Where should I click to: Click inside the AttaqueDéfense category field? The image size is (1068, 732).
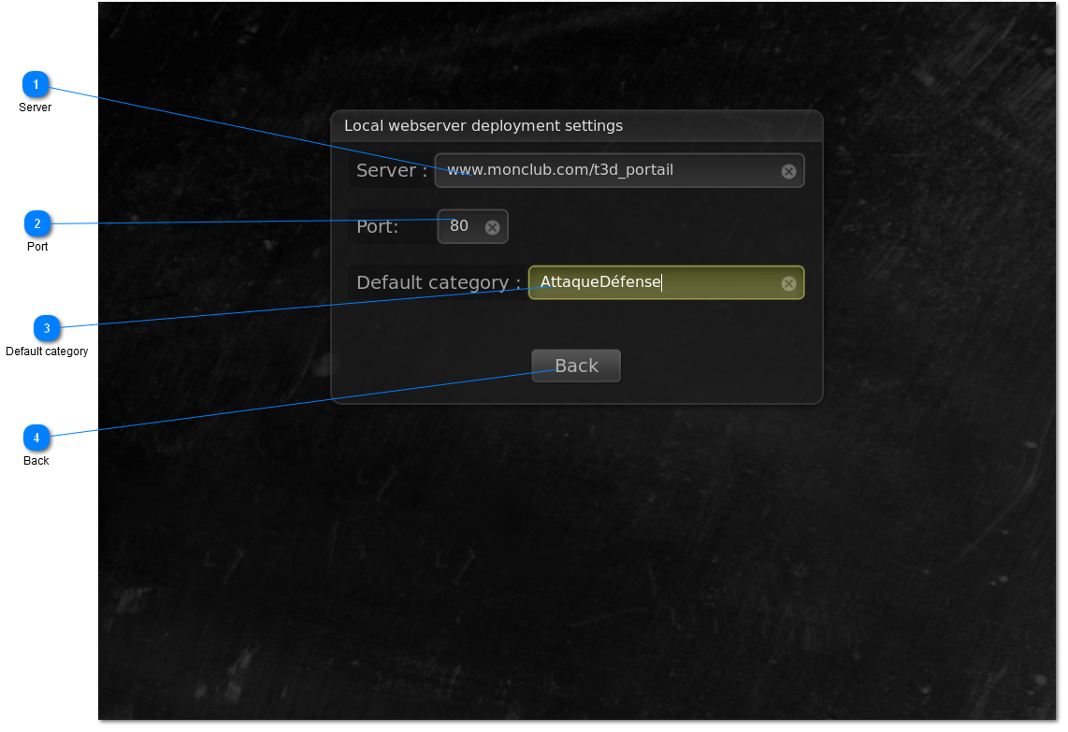point(666,282)
